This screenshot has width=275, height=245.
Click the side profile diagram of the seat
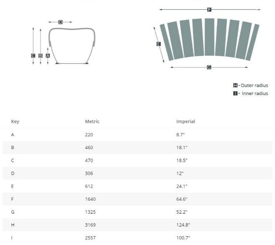[71, 45]
